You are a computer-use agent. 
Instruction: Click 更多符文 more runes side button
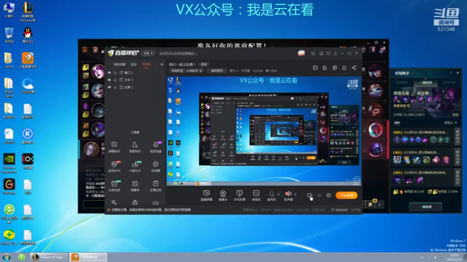point(458,137)
